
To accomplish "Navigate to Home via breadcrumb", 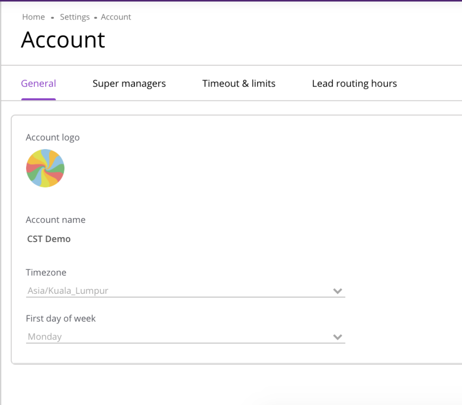I will [x=33, y=17].
